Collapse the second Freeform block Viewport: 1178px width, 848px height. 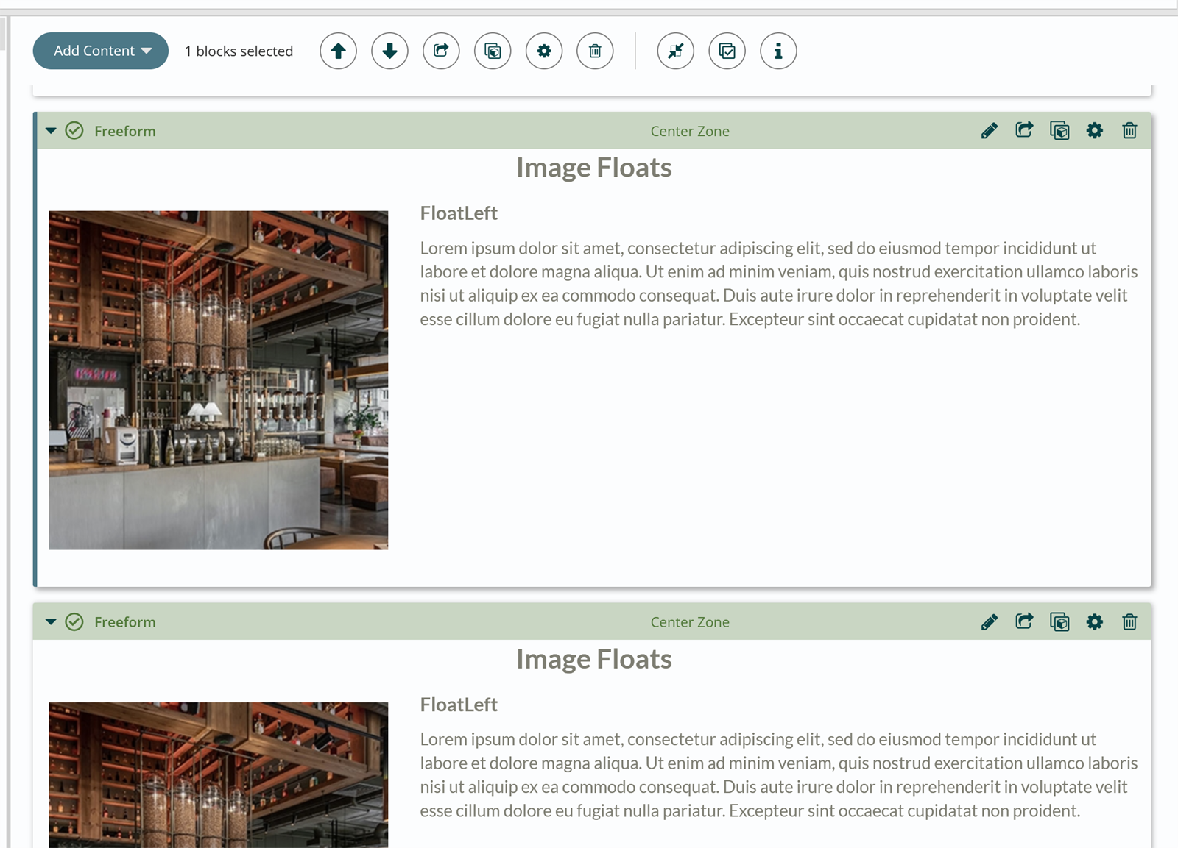coord(51,622)
